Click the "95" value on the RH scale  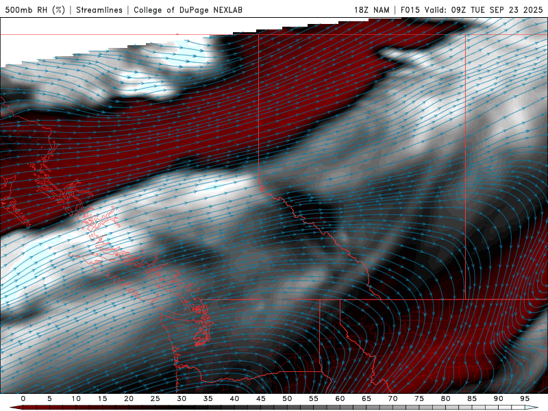pyautogui.click(x=525, y=399)
